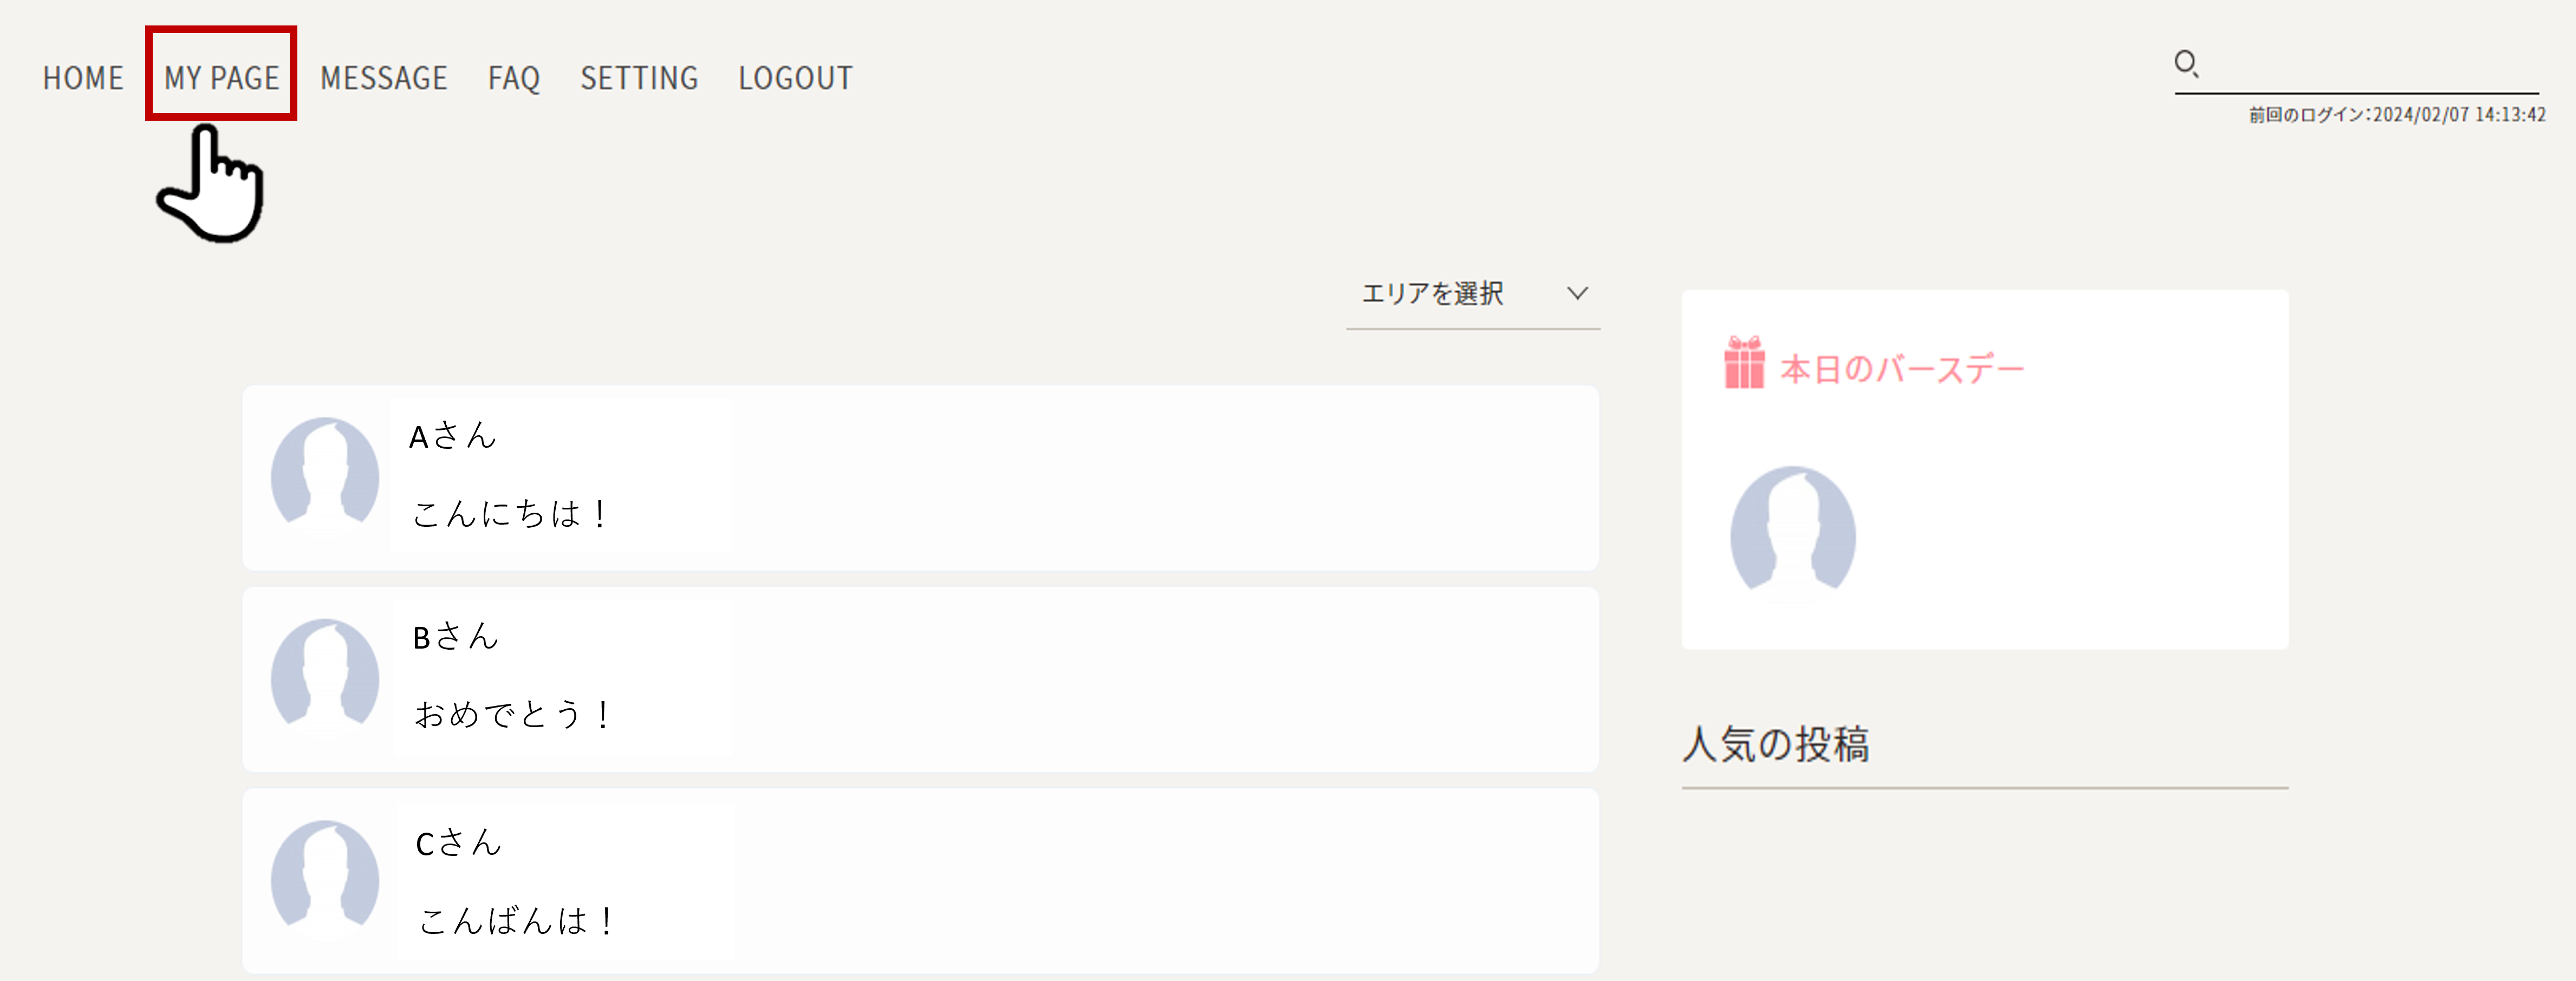Screen dimensions: 2576x981
Task: Open the FAQ page link
Action: coord(514,78)
